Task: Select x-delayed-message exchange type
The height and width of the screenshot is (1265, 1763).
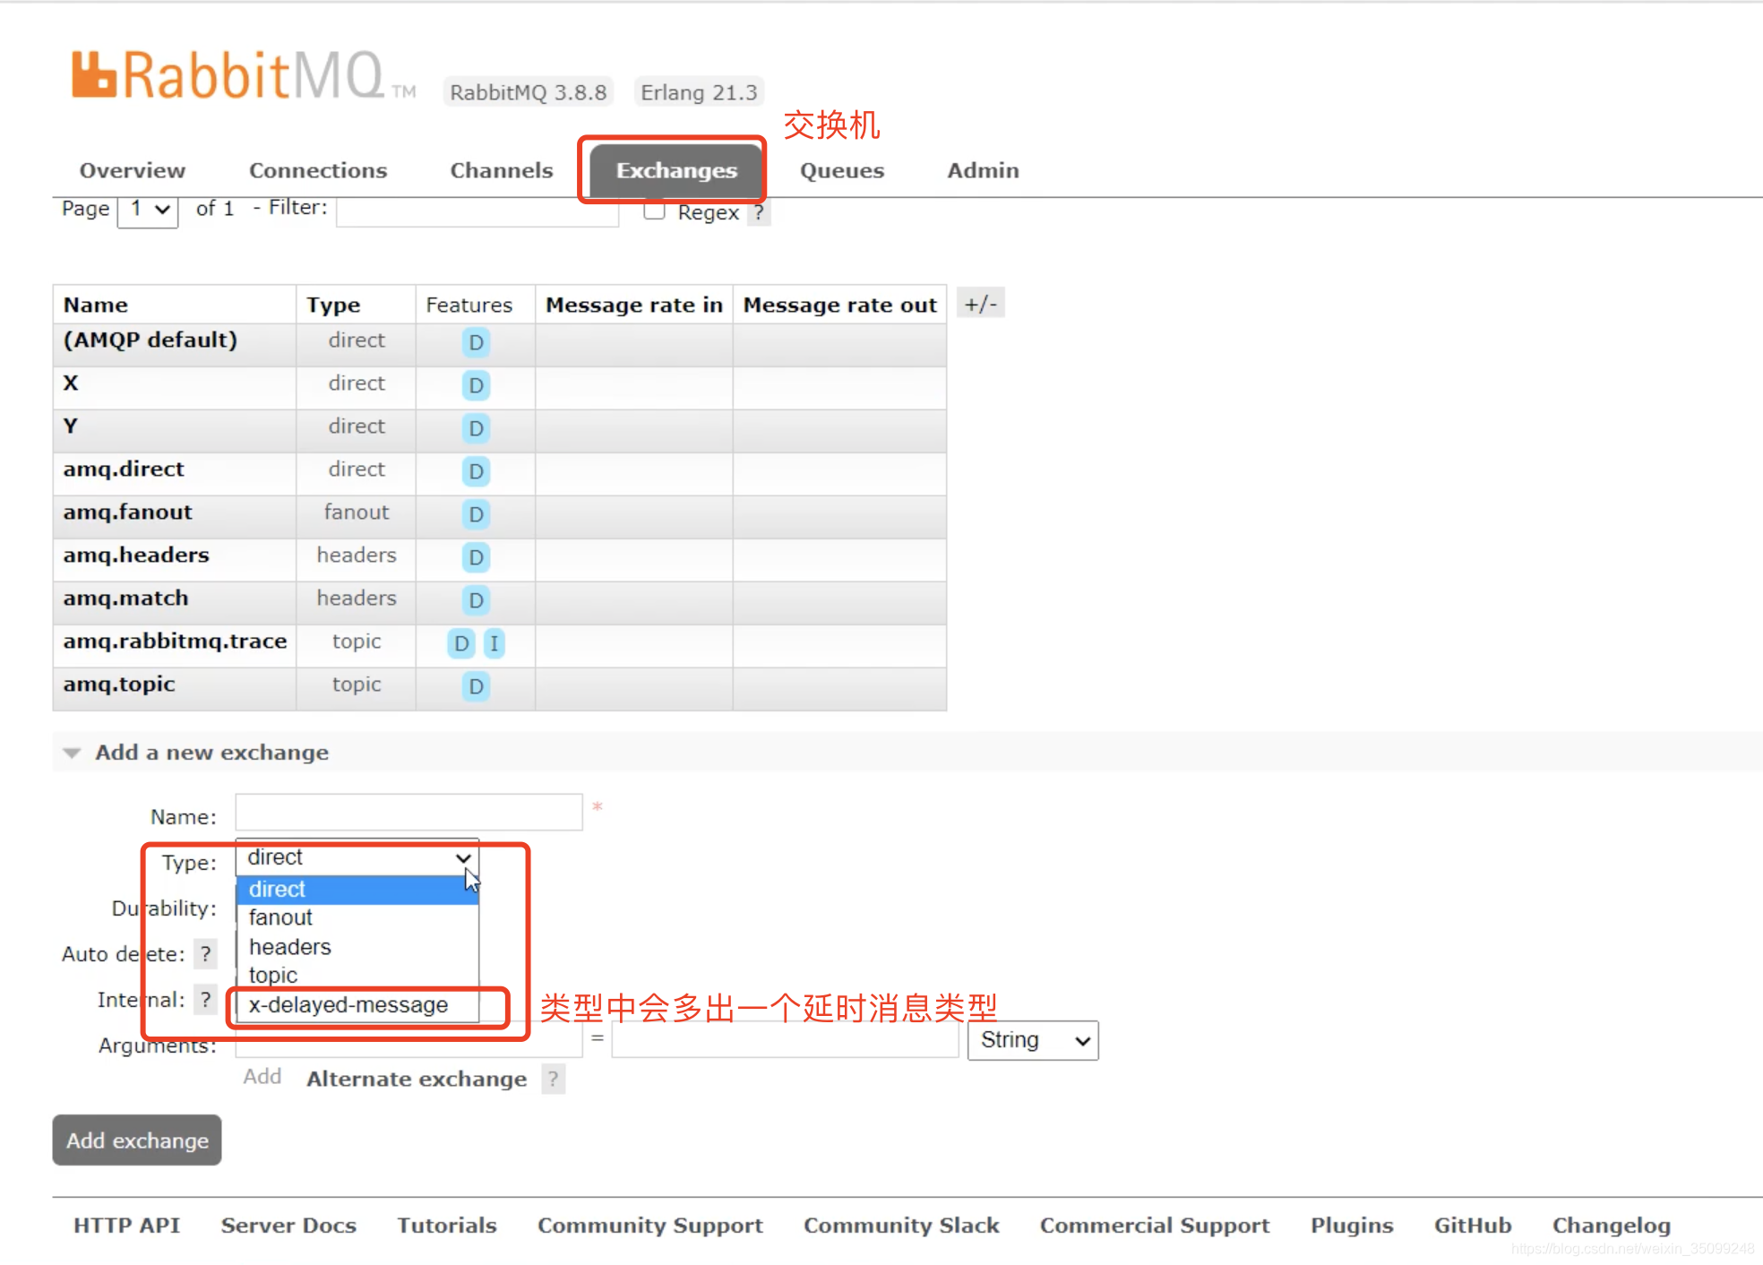Action: [357, 1005]
